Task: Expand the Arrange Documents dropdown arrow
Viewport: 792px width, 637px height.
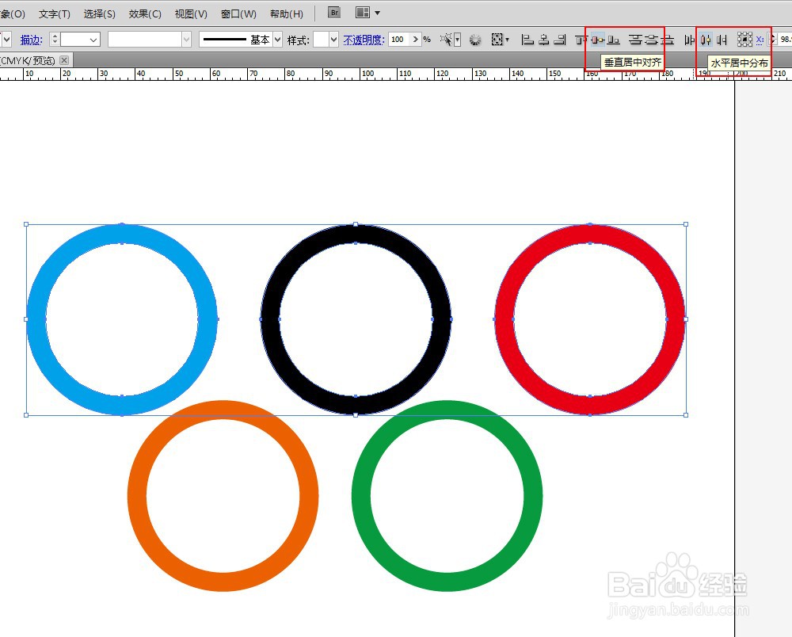Action: click(x=377, y=13)
